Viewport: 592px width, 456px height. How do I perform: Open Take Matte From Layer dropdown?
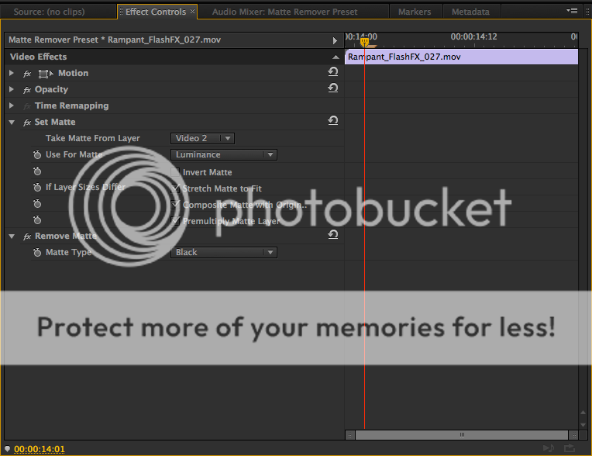point(202,138)
